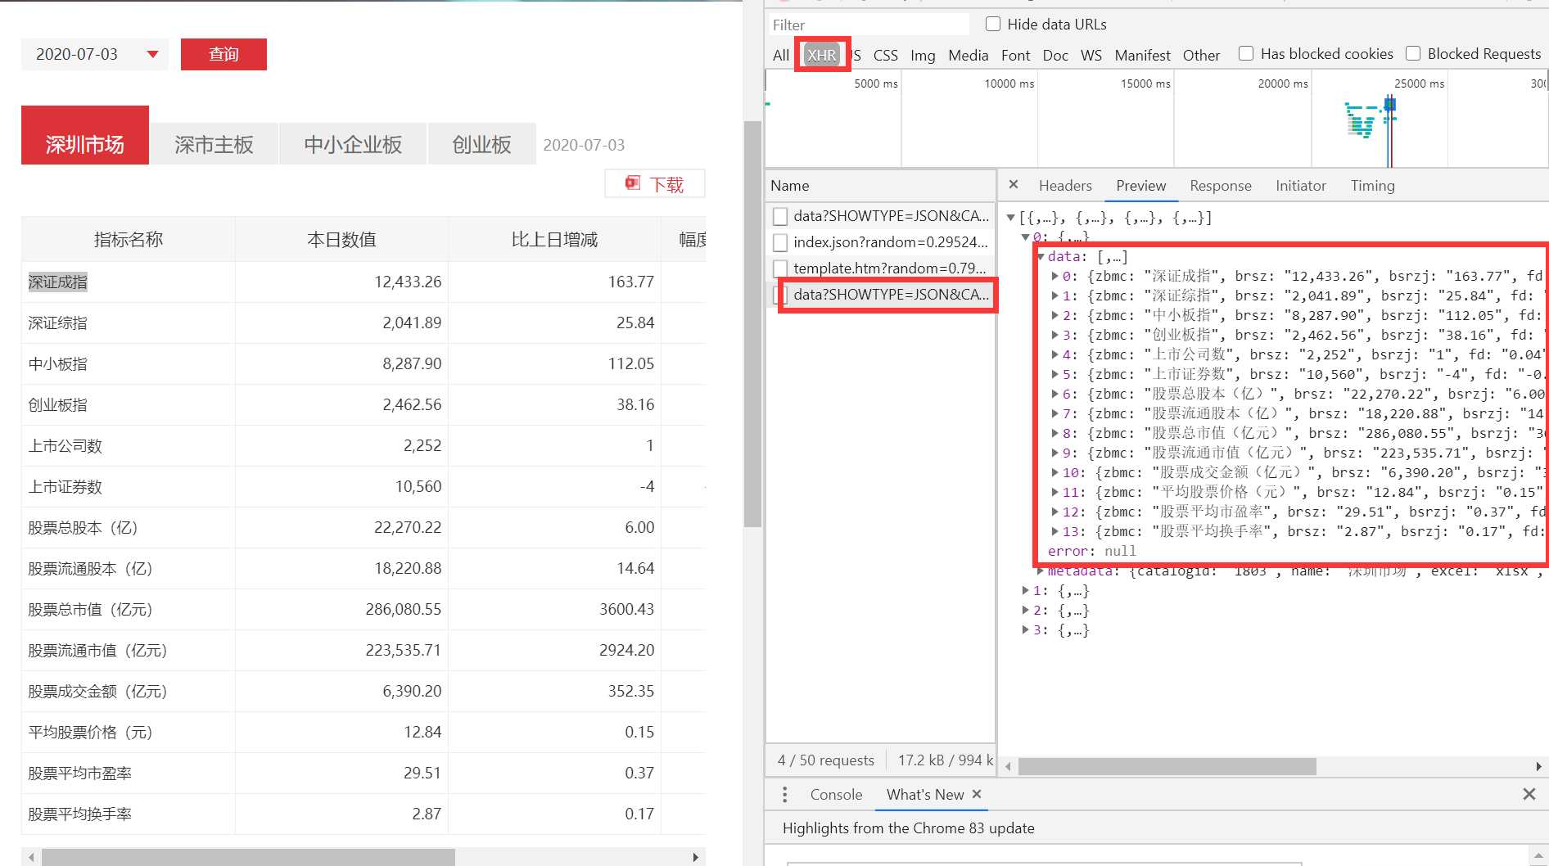Switch to the 创业板 tab

click(x=481, y=145)
